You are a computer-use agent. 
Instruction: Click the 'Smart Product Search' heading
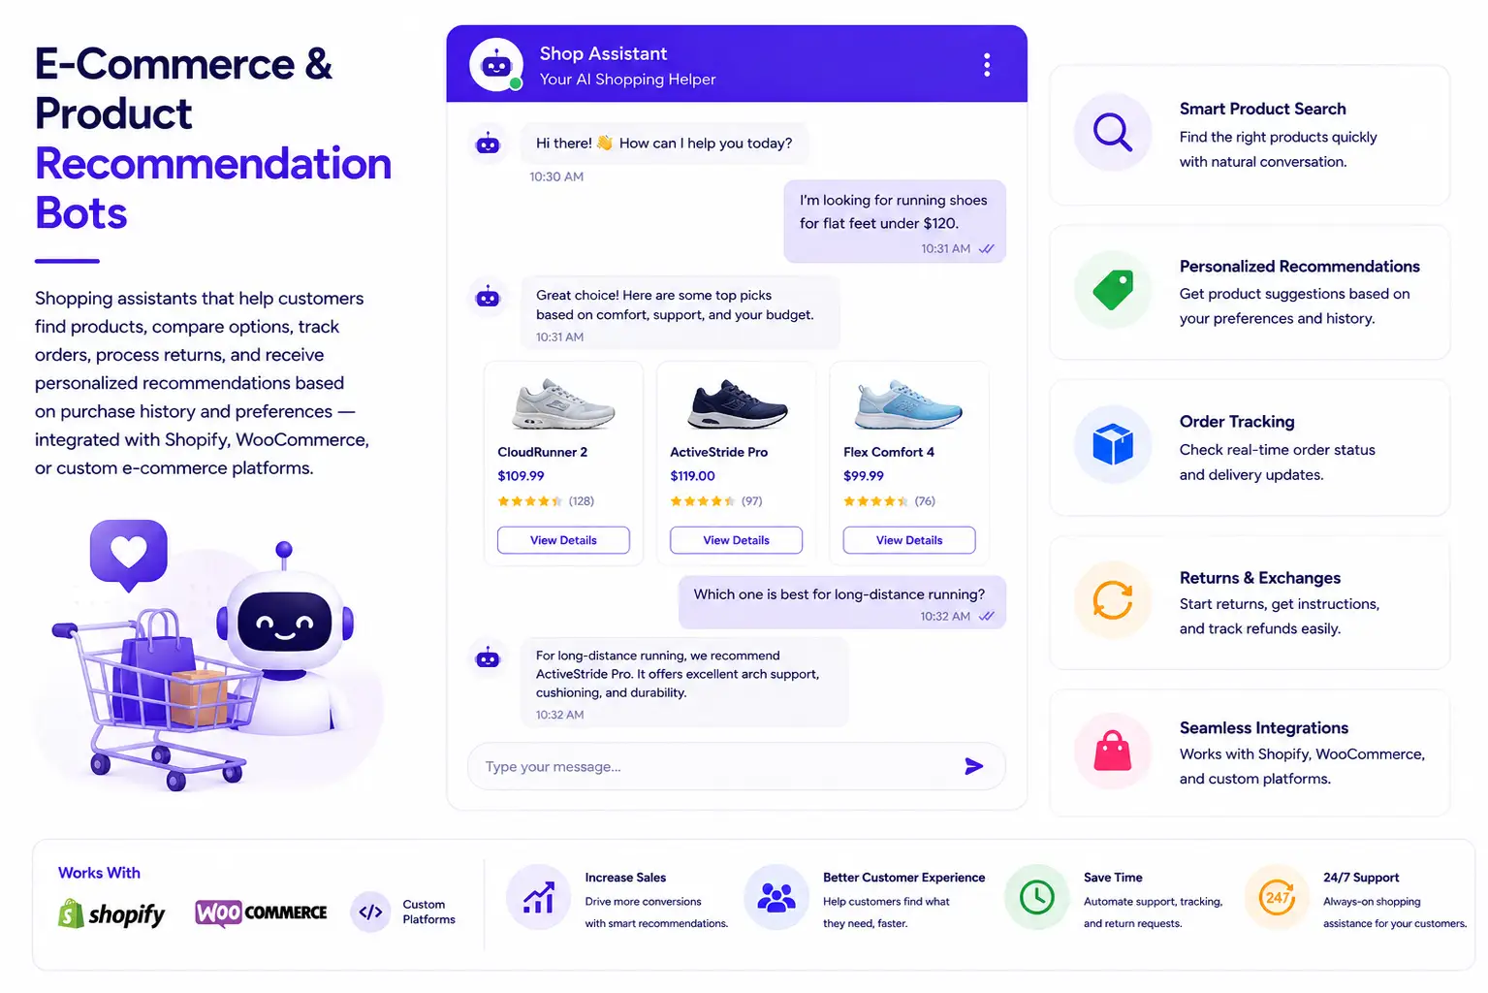pos(1262,109)
